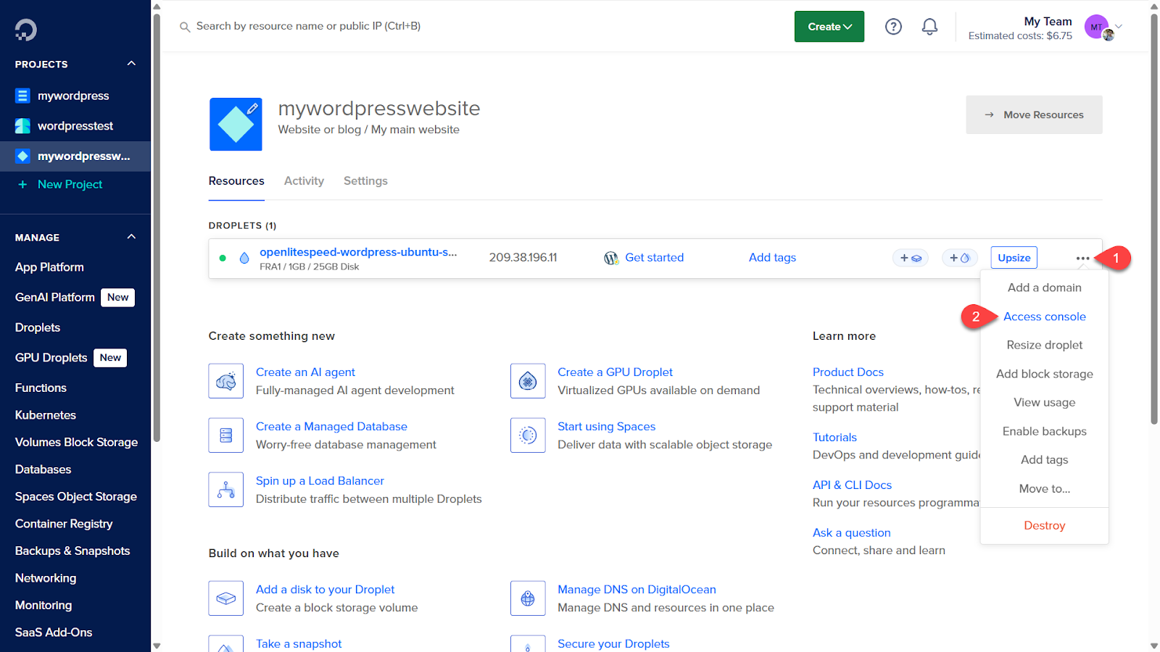Open the API & CLI Docs link
This screenshot has height=652, width=1160.
(852, 485)
